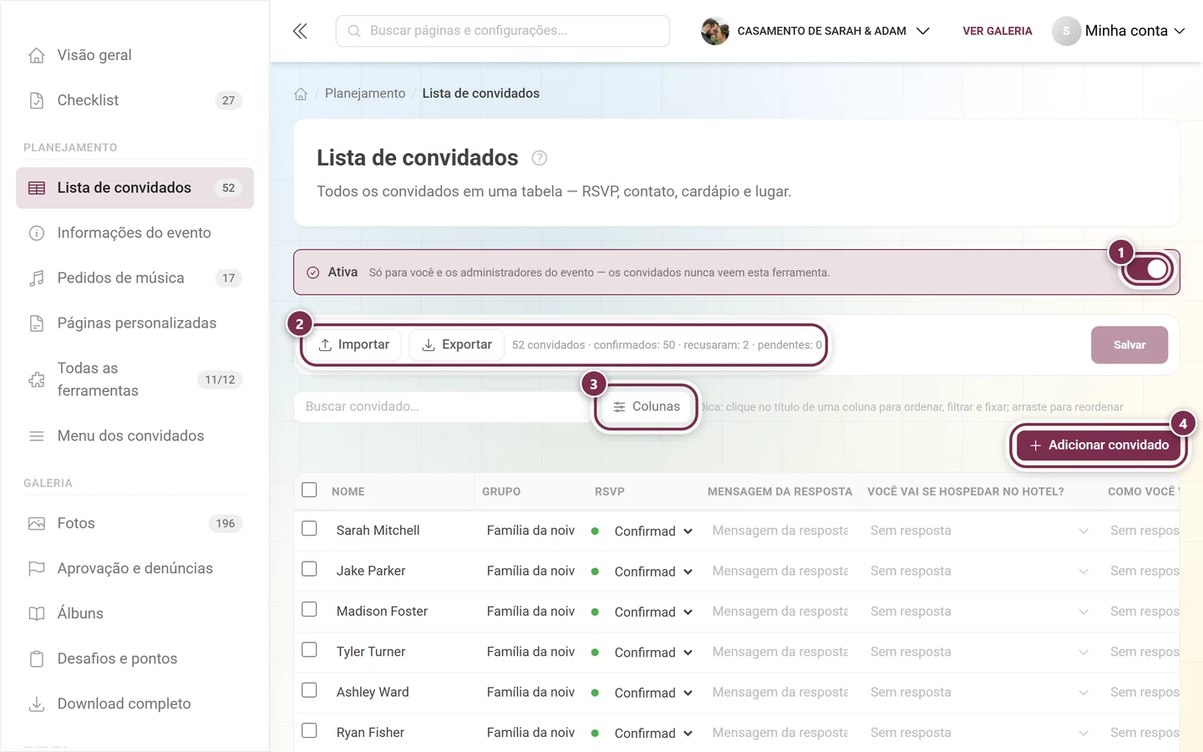Image resolution: width=1203 pixels, height=752 pixels.
Task: Click the Visão geral house icon
Action: pos(37,55)
